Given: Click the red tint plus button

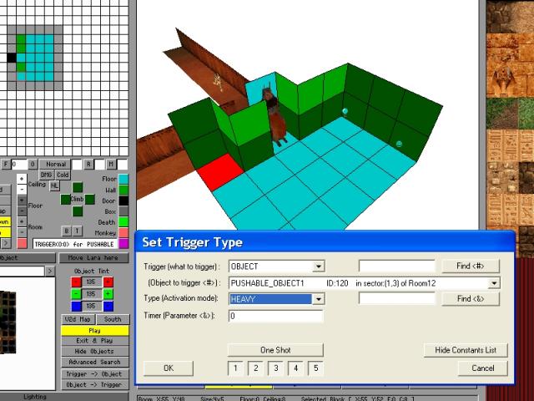Looking at the screenshot, I should click(108, 282).
